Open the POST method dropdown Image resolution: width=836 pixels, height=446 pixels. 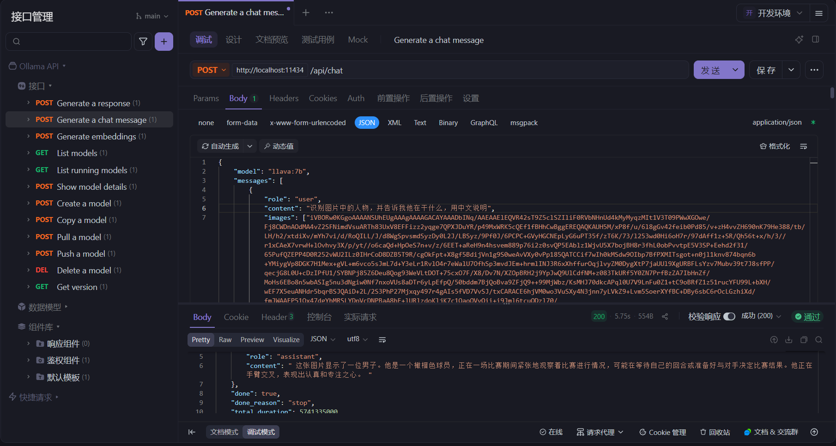(210, 70)
